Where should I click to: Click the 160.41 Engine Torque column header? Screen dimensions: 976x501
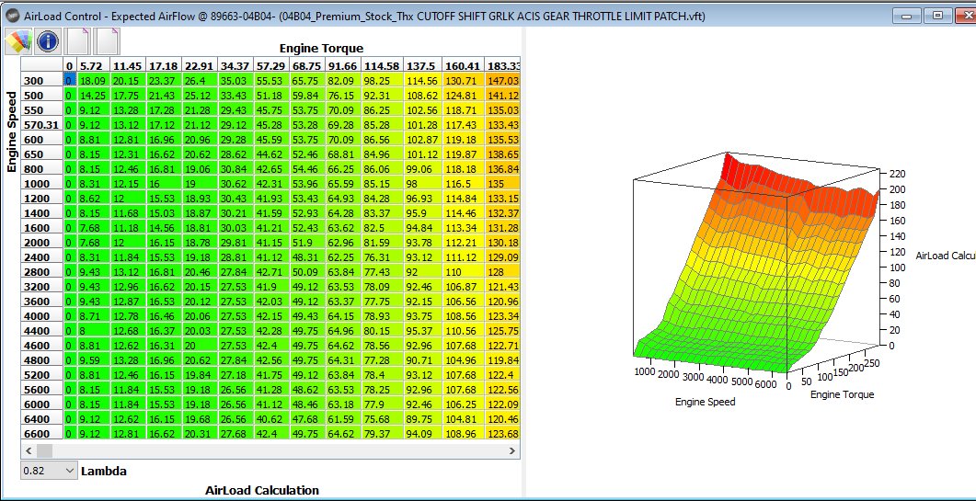pyautogui.click(x=463, y=65)
